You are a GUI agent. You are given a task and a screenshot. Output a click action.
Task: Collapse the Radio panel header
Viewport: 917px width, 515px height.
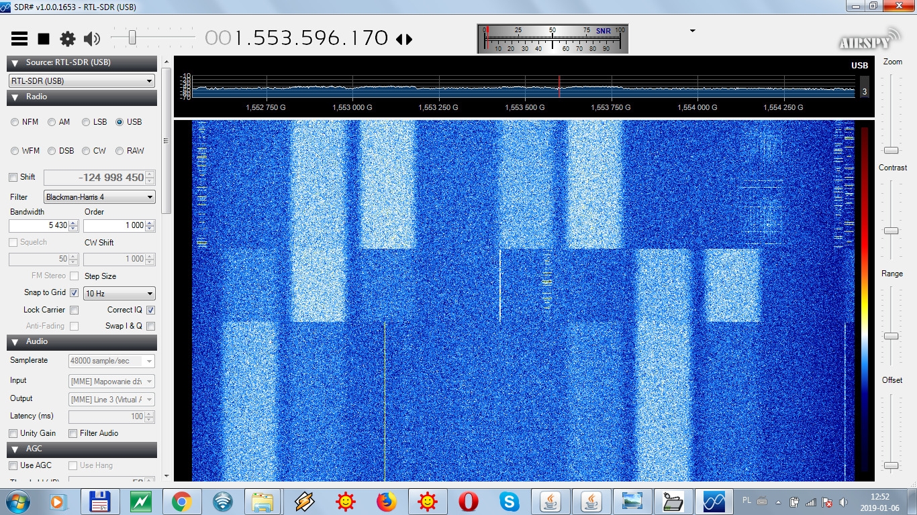82,97
